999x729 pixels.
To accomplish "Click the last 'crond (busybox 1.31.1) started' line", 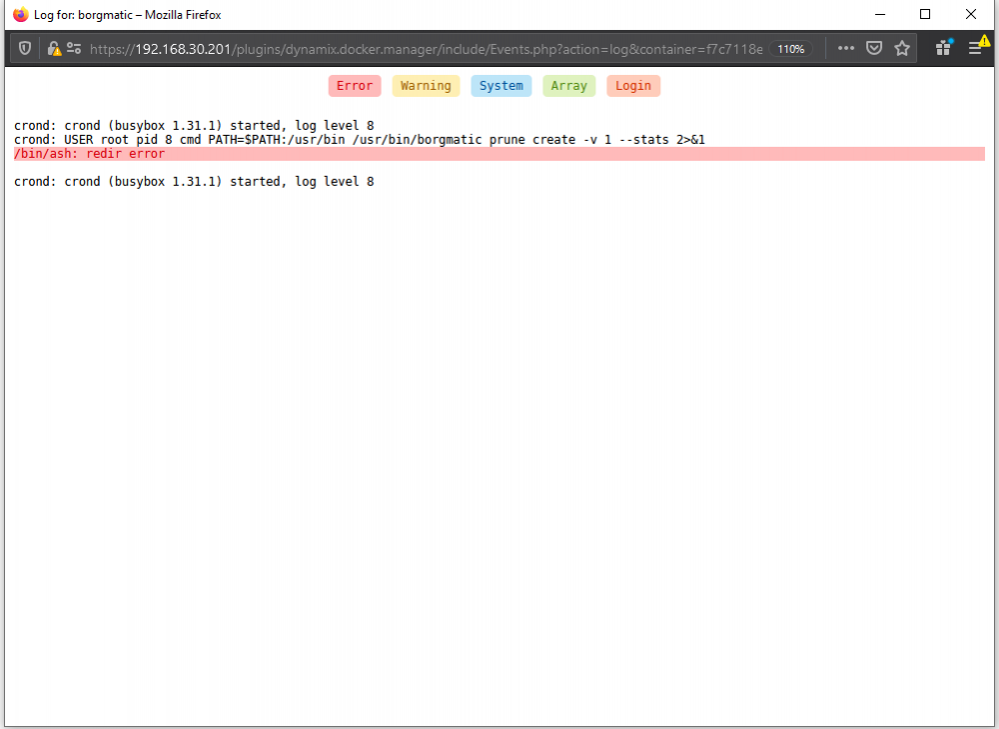I will [194, 182].
